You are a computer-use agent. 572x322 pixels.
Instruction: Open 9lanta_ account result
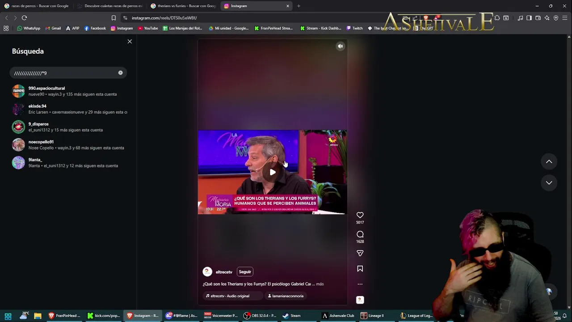pyautogui.click(x=69, y=163)
